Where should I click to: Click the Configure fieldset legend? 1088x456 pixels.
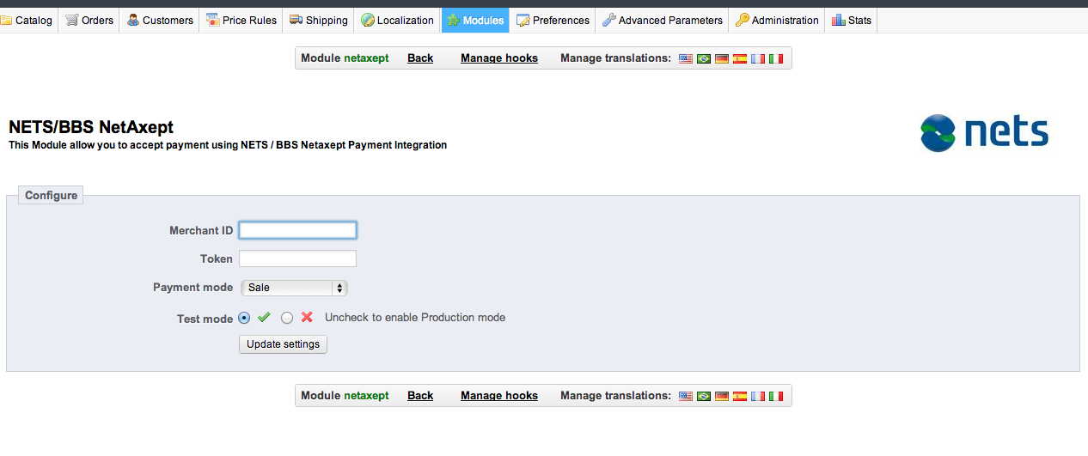tap(51, 196)
